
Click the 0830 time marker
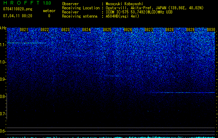point(211,30)
